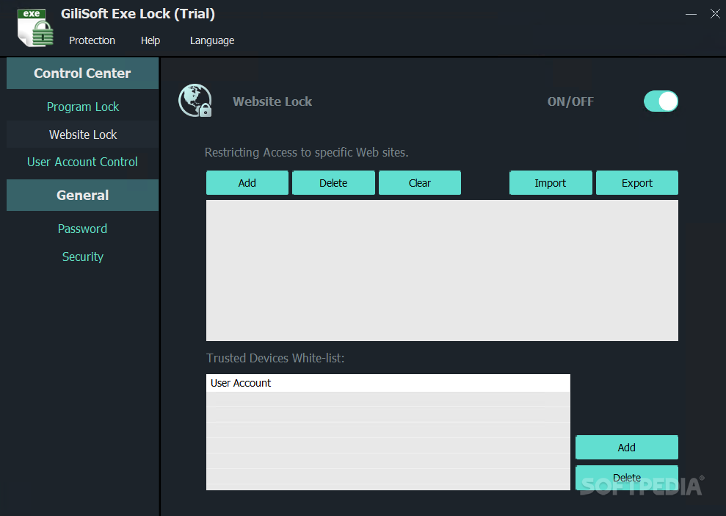726x516 pixels.
Task: Go to Security settings
Action: 82,257
